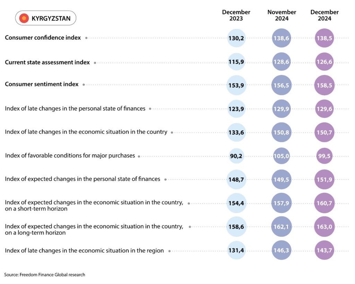Click the 138,6 consumer confidence bubble

(281, 38)
